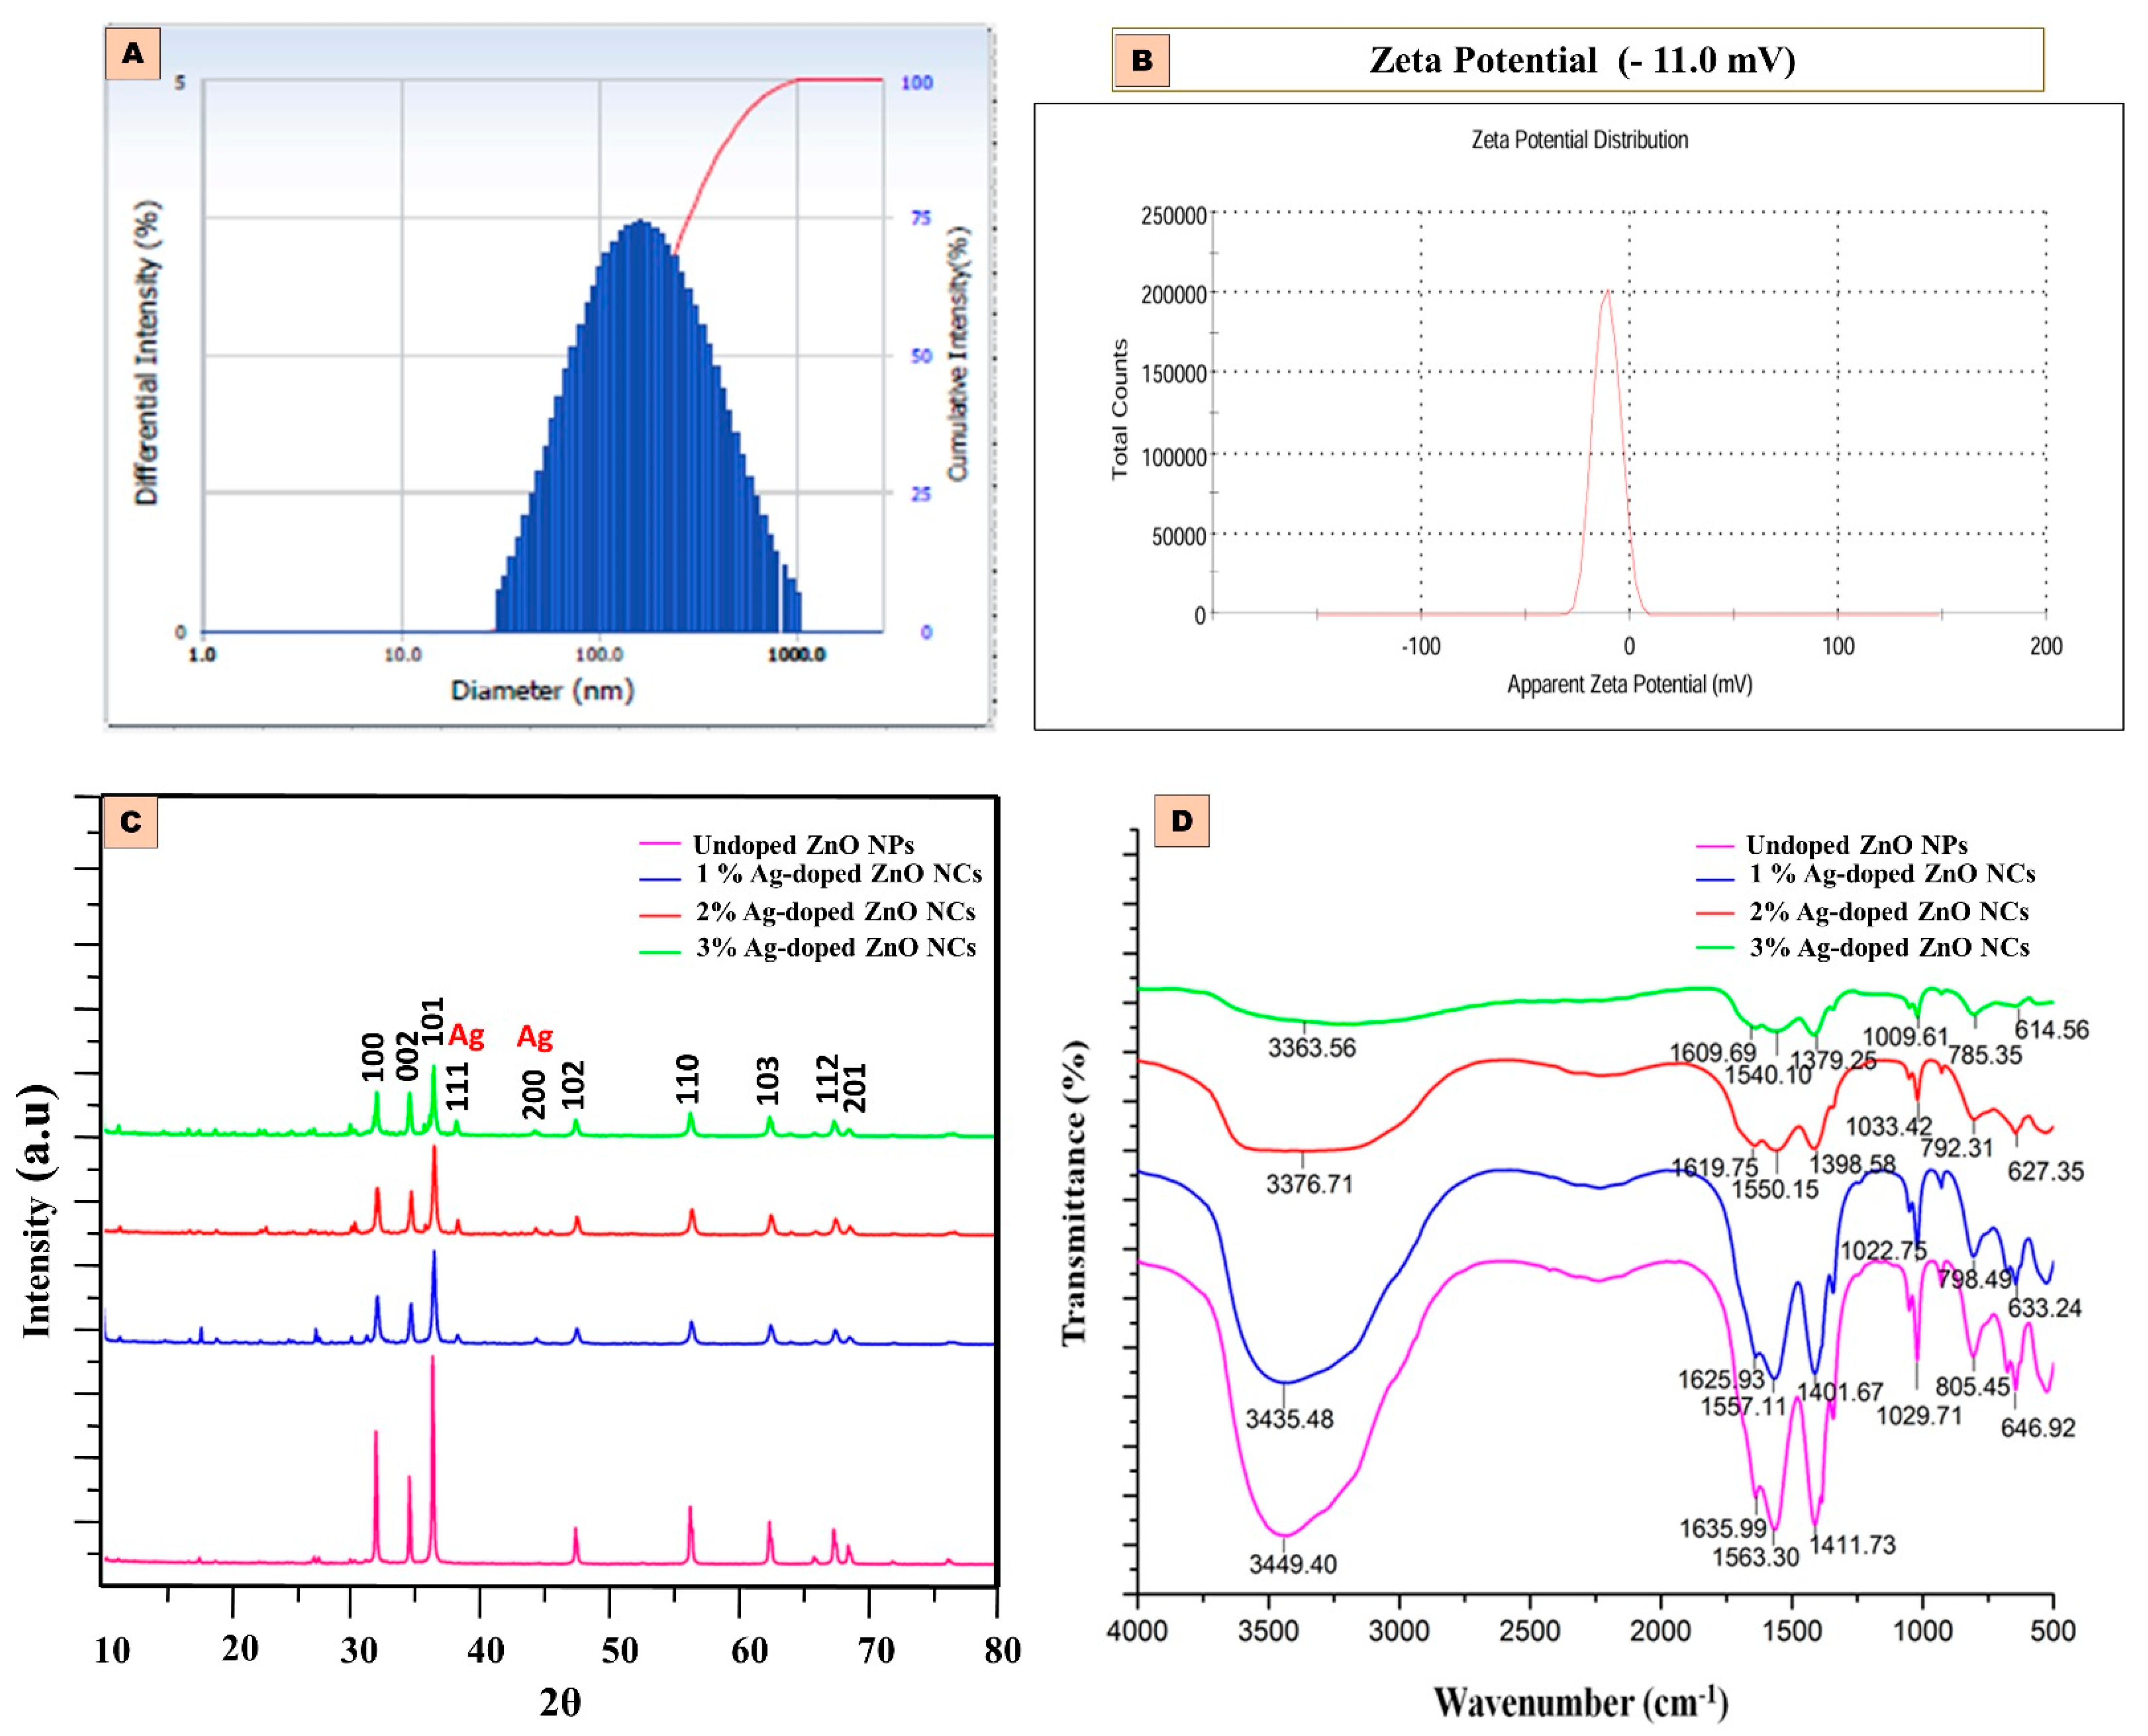Click blue 1% Ag-doped legend entry in XRD
Viewport: 2148px width, 1736px height.
click(838, 874)
